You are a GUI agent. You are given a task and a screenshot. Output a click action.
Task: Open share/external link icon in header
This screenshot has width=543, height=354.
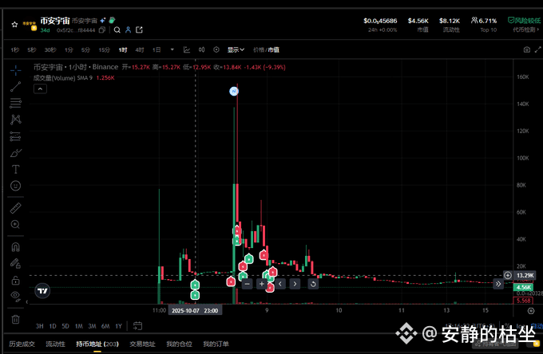coord(139,30)
